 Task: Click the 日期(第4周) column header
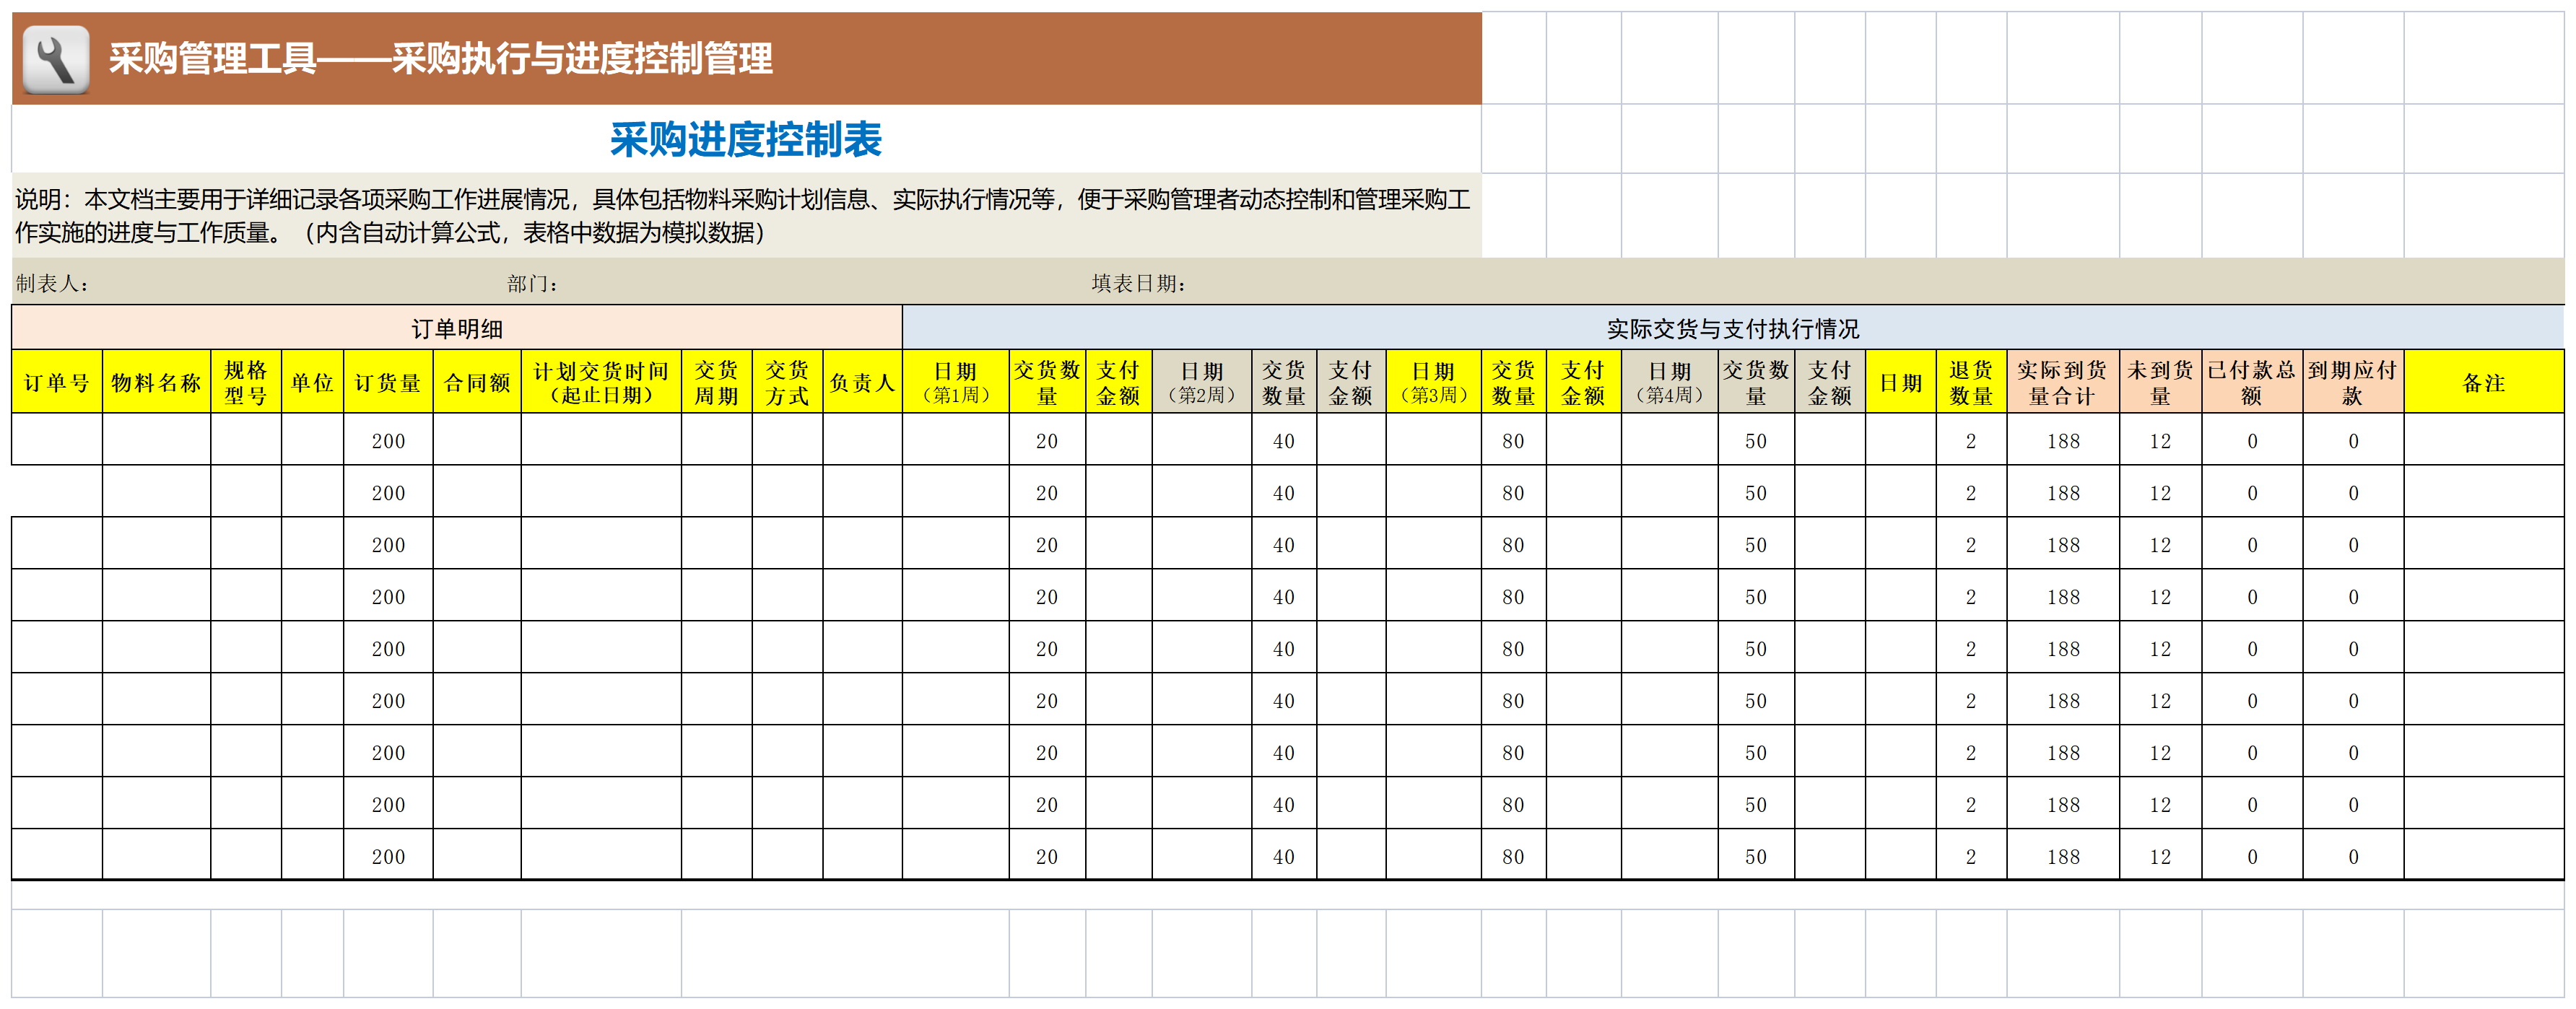tap(1670, 382)
